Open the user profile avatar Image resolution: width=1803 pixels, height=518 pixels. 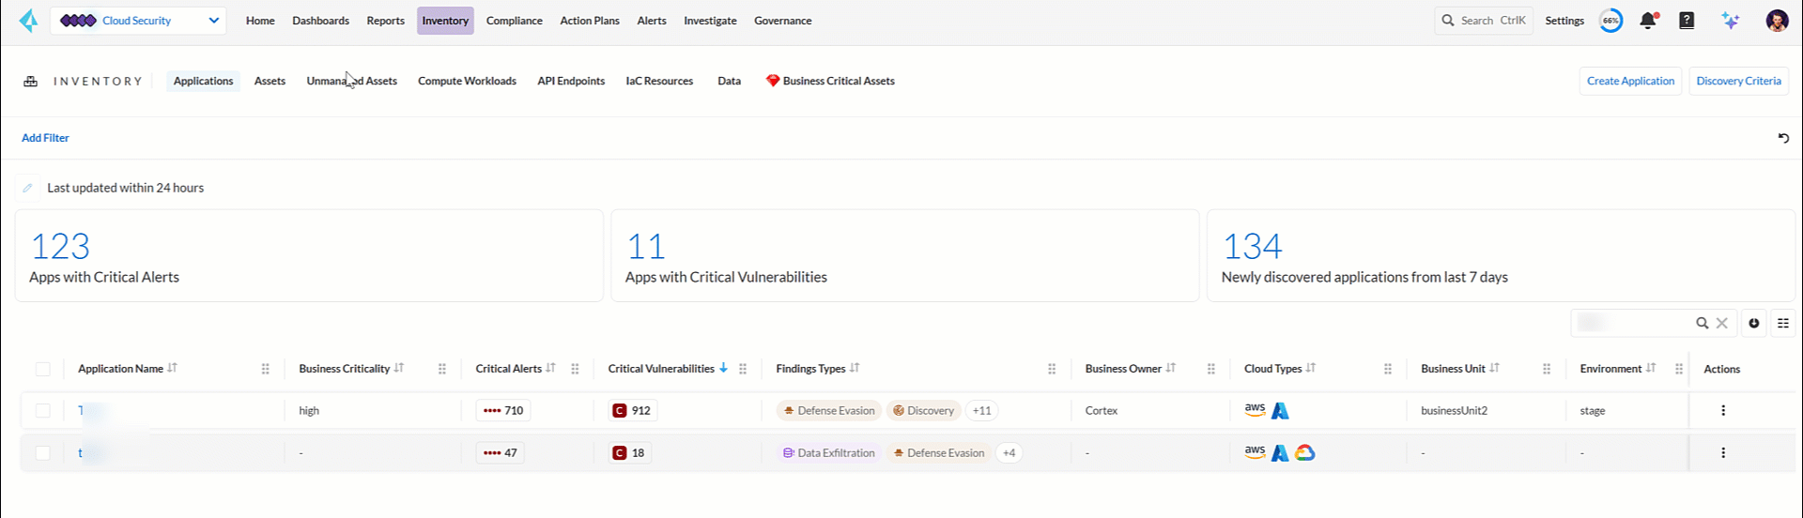(x=1777, y=21)
